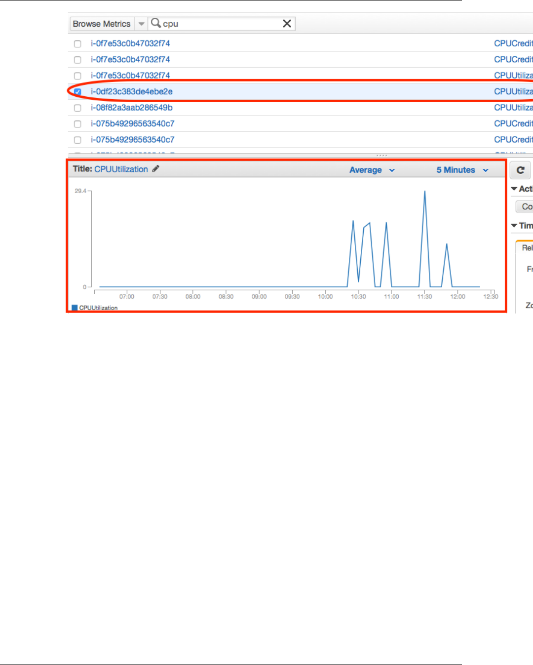
Task: Open the 5 Minutes period dropdown
Action: tap(462, 170)
